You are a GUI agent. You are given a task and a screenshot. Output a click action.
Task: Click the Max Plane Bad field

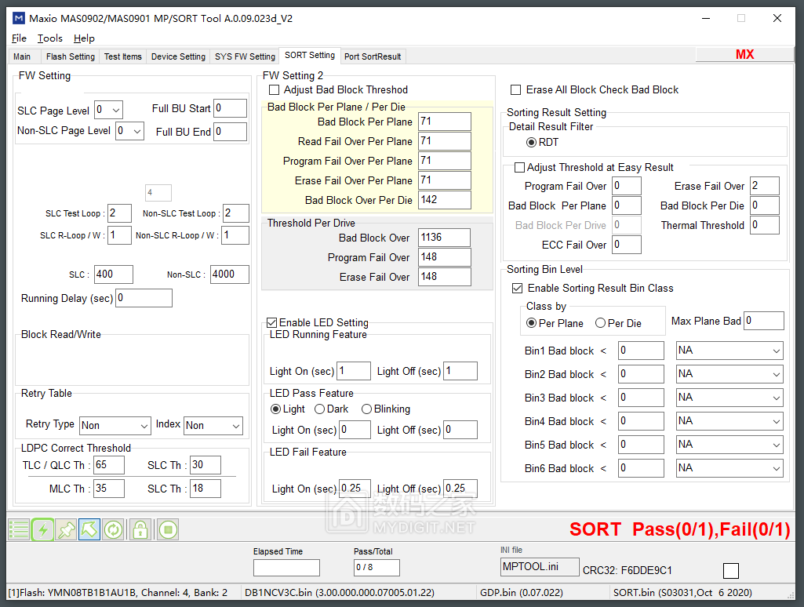tap(764, 321)
